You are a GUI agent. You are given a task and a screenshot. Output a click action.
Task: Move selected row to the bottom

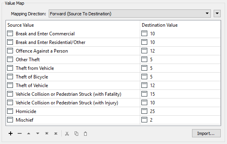(56, 133)
